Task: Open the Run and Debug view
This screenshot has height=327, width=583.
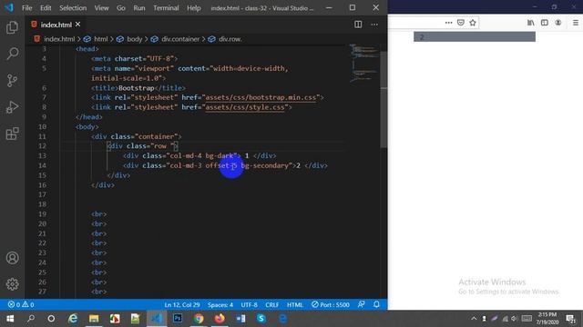Action: (12, 107)
